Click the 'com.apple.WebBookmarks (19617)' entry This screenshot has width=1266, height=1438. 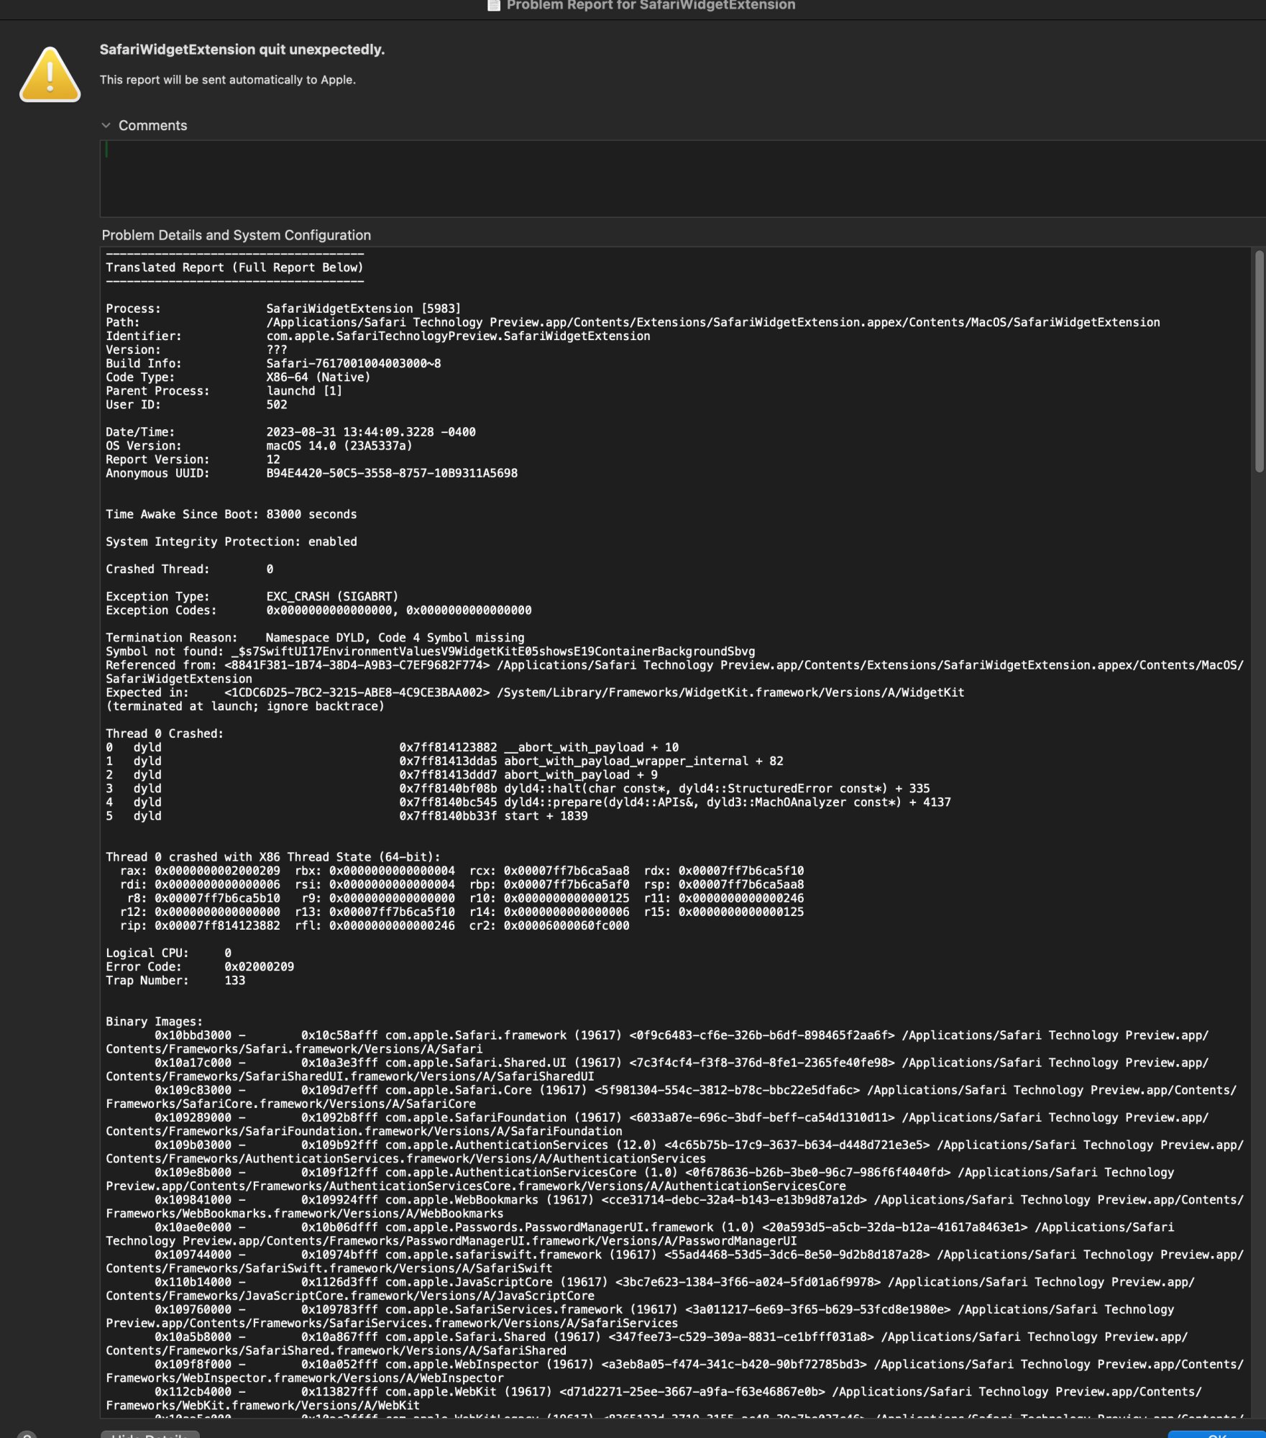click(x=490, y=1200)
